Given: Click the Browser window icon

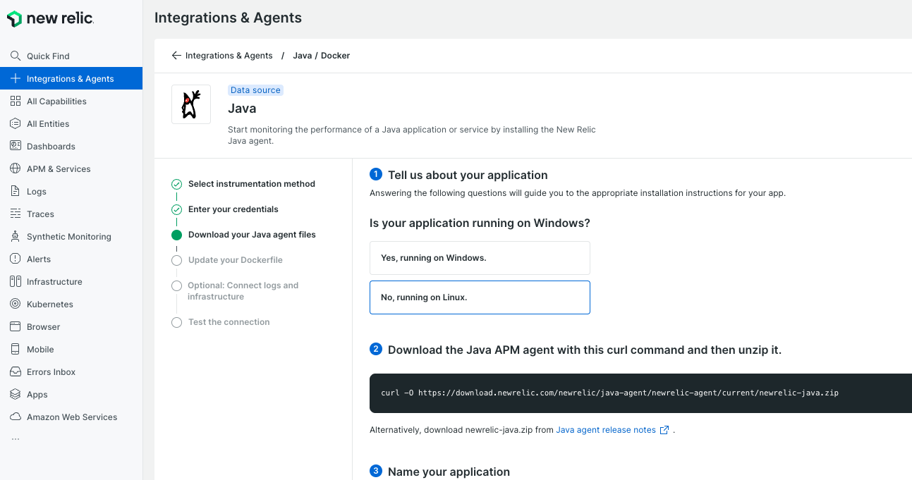Looking at the screenshot, I should tap(16, 326).
